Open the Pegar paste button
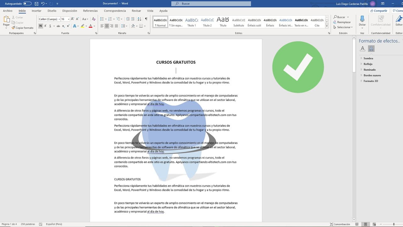 coord(6,22)
